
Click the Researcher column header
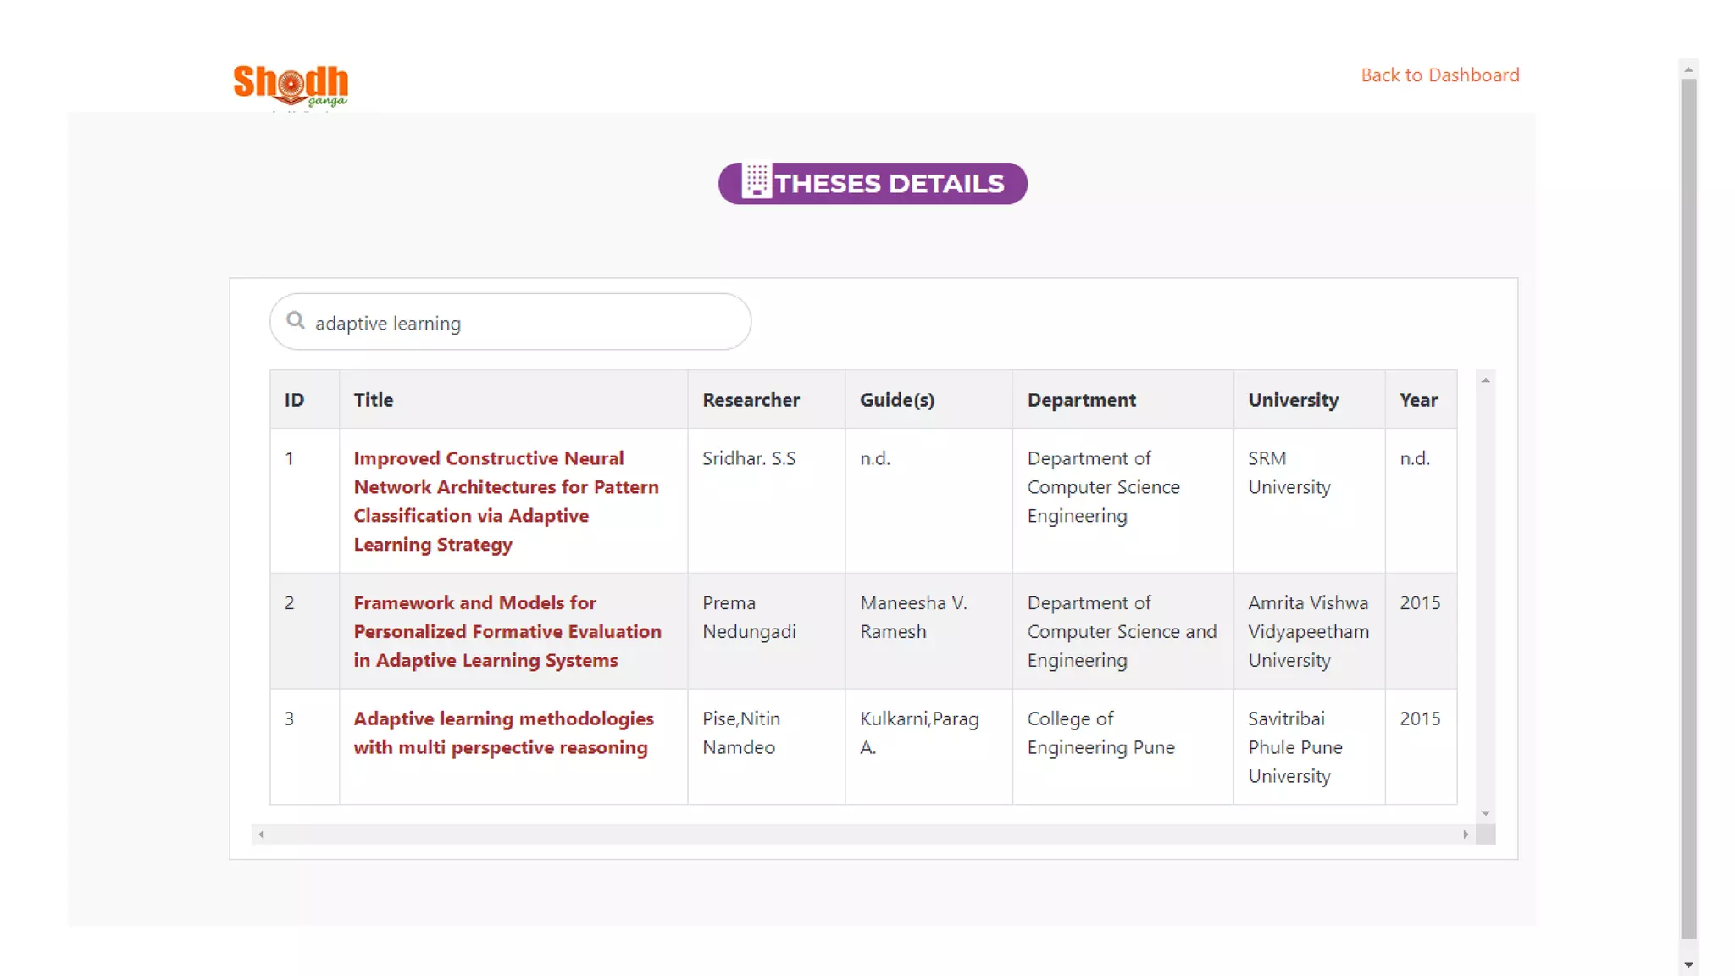(751, 400)
